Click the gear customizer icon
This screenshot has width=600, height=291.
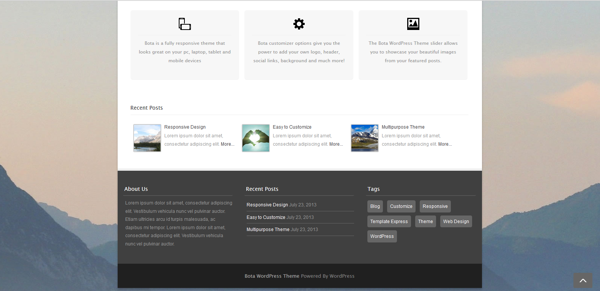coord(299,24)
